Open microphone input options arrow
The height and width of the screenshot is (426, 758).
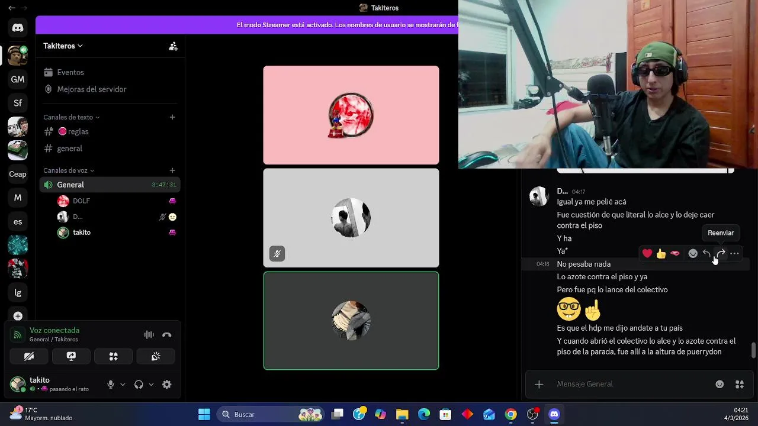[123, 385]
